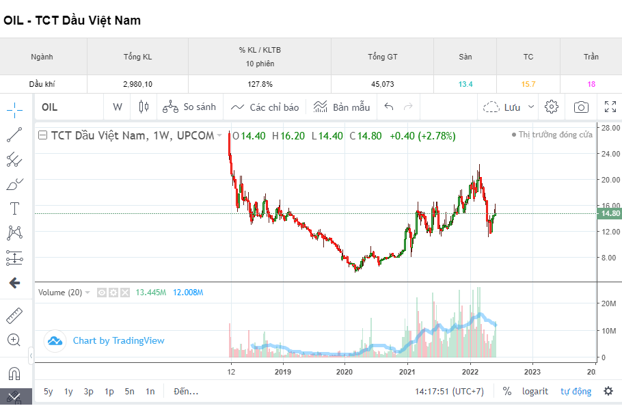Toggle percentage scale mode
The height and width of the screenshot is (406, 622).
click(x=507, y=391)
